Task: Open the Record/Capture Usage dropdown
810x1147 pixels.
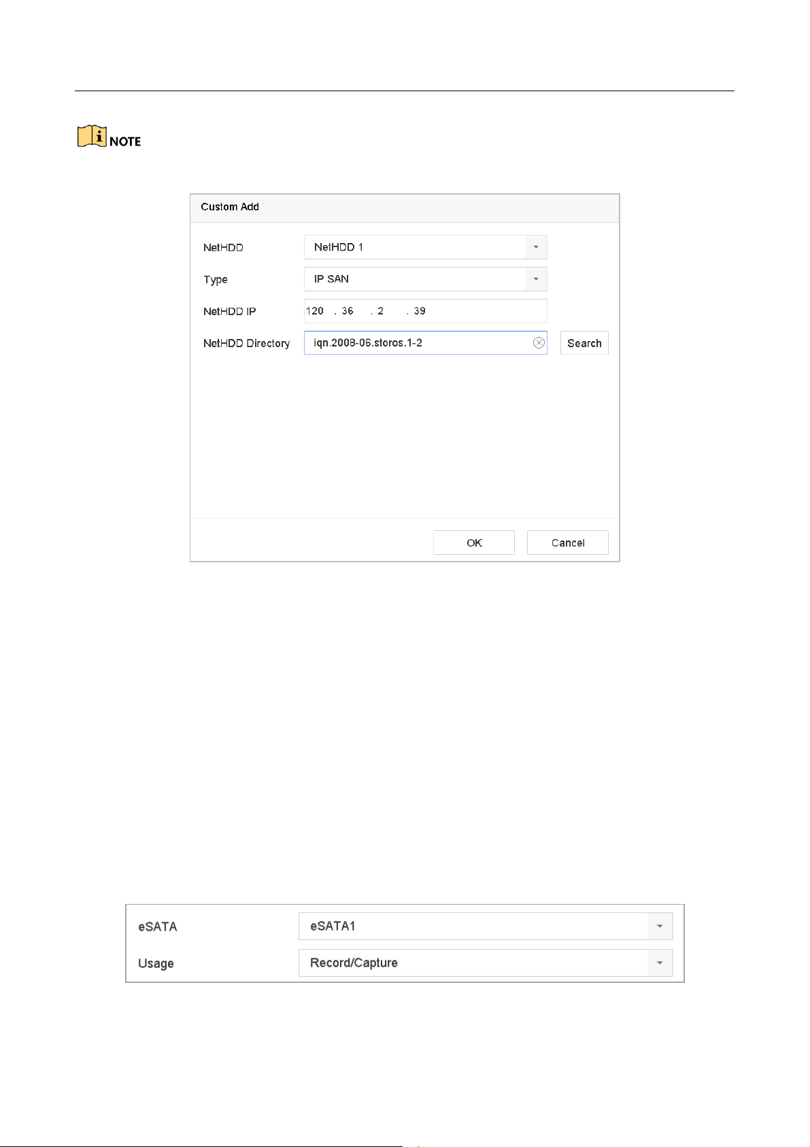Action: pos(486,963)
